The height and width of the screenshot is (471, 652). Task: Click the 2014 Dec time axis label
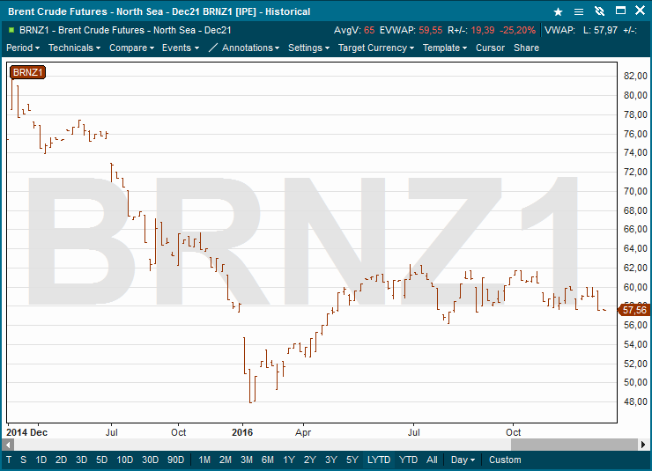(x=26, y=432)
